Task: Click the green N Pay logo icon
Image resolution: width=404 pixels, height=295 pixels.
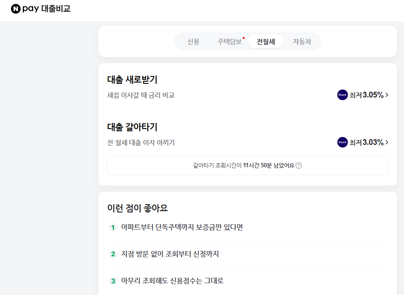Action: coord(15,9)
